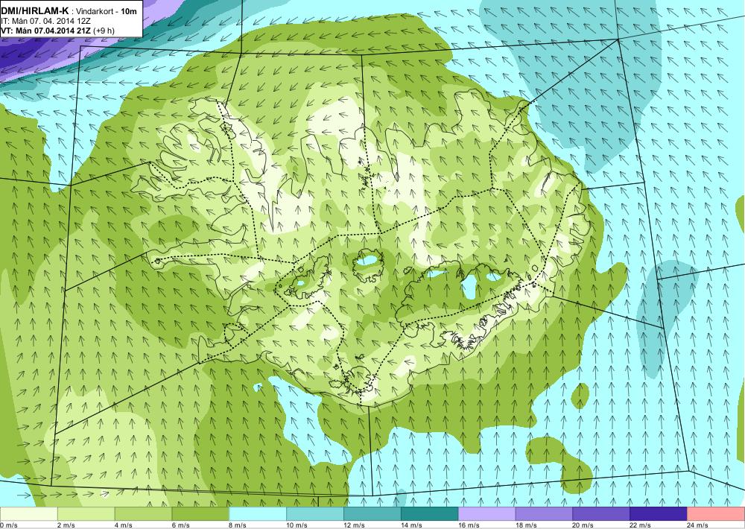
Task: Click the dark purple swatch starting at 22 m/s
Action: 659,514
